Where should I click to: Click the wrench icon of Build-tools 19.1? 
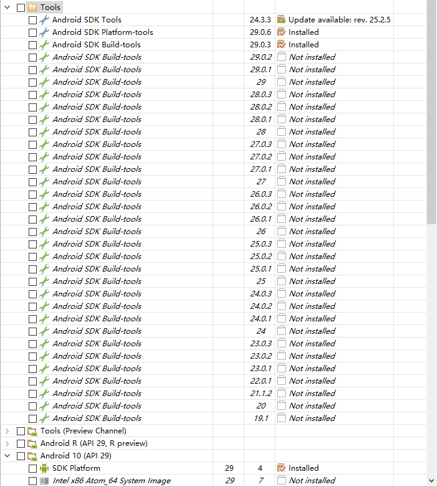click(x=44, y=418)
